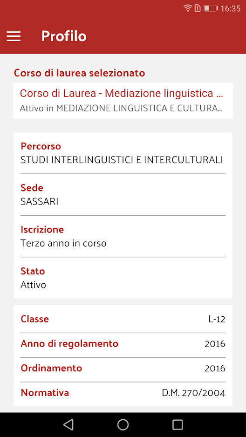The height and width of the screenshot is (437, 246).
Task: Tap the recent apps square button
Action: [x=178, y=425]
